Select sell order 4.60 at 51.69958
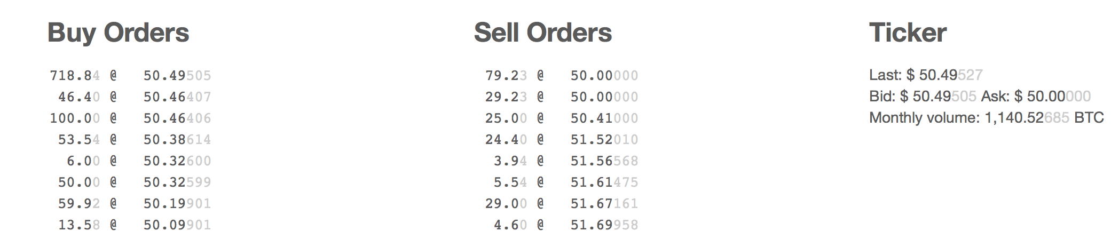This screenshot has width=1119, height=239. point(566,225)
